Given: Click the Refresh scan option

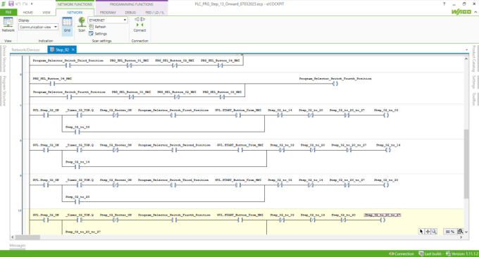Looking at the screenshot, I should (97, 27).
